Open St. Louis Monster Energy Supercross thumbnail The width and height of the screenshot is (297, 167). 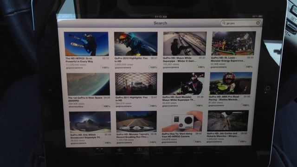(234, 43)
